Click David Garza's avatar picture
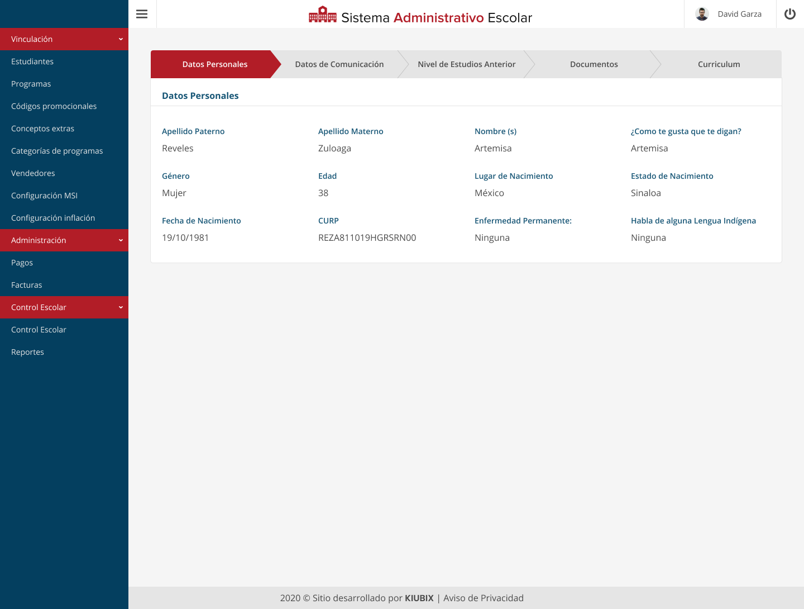The height and width of the screenshot is (609, 804). pyautogui.click(x=702, y=14)
